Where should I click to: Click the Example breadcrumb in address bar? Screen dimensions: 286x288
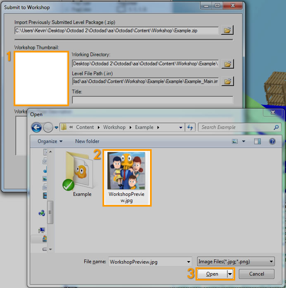[144, 127]
